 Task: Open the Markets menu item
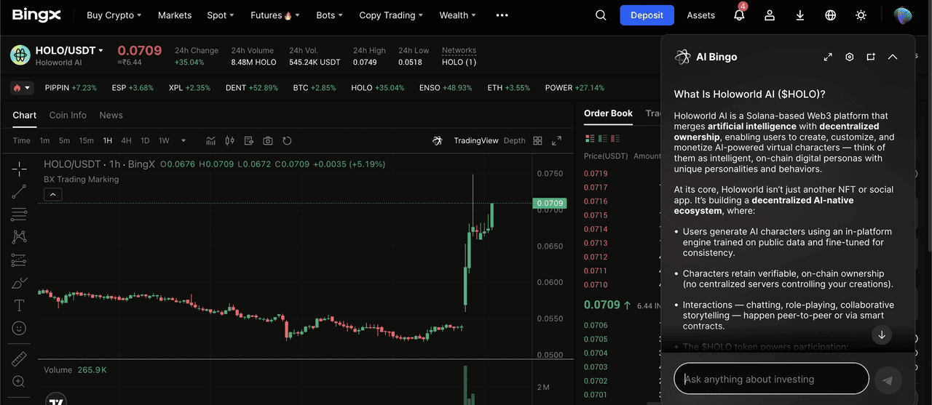tap(175, 15)
